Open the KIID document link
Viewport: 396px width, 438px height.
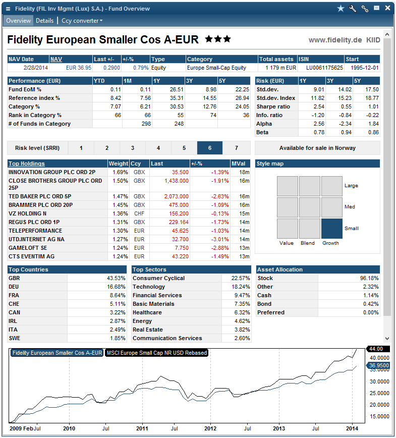click(x=373, y=40)
